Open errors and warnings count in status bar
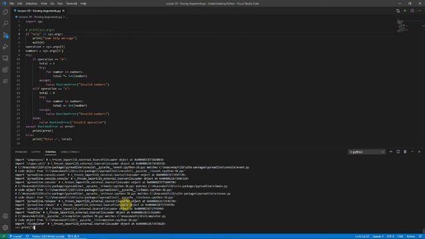The image size is (425, 239). tap(73, 236)
